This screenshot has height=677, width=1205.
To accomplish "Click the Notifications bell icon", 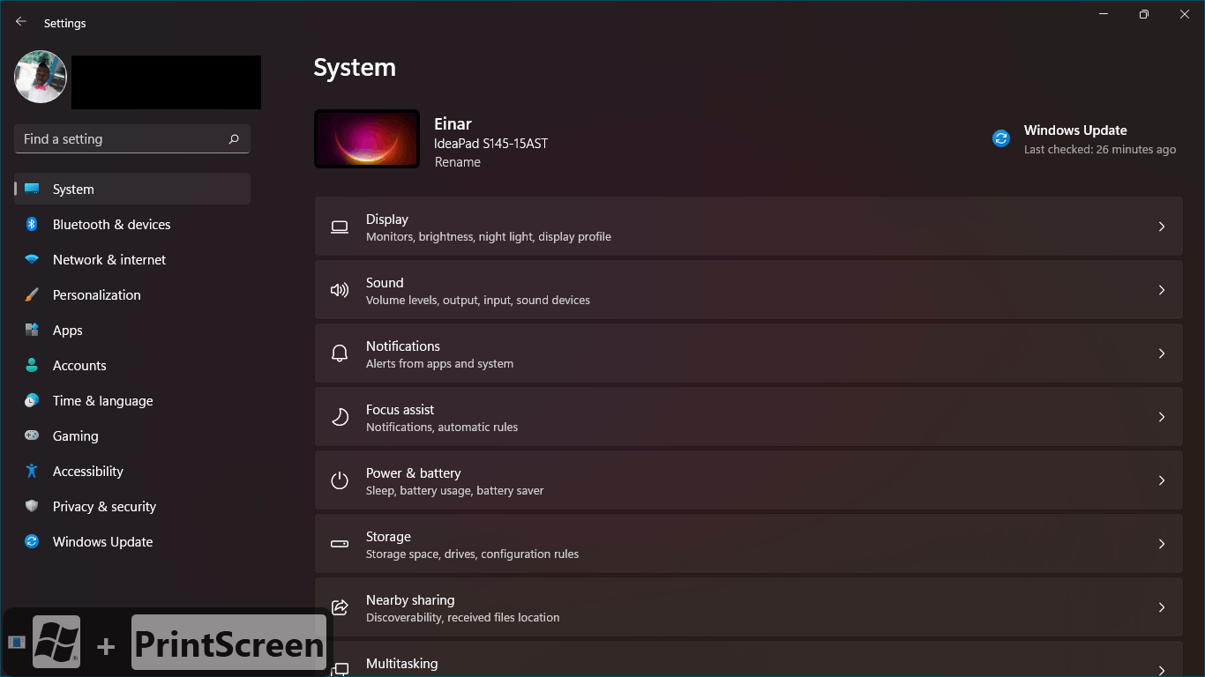I will pos(340,353).
